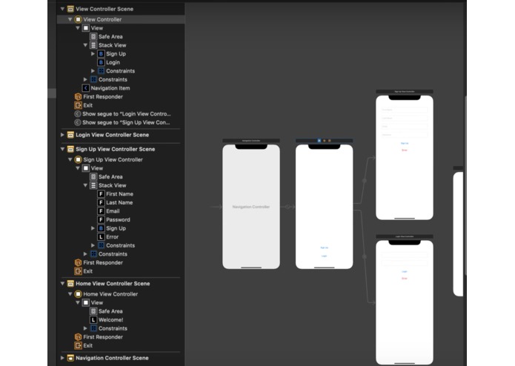Viewport: 515px width, 366px height.
Task: Collapse the Home View Controller row triangle
Action: 70,294
